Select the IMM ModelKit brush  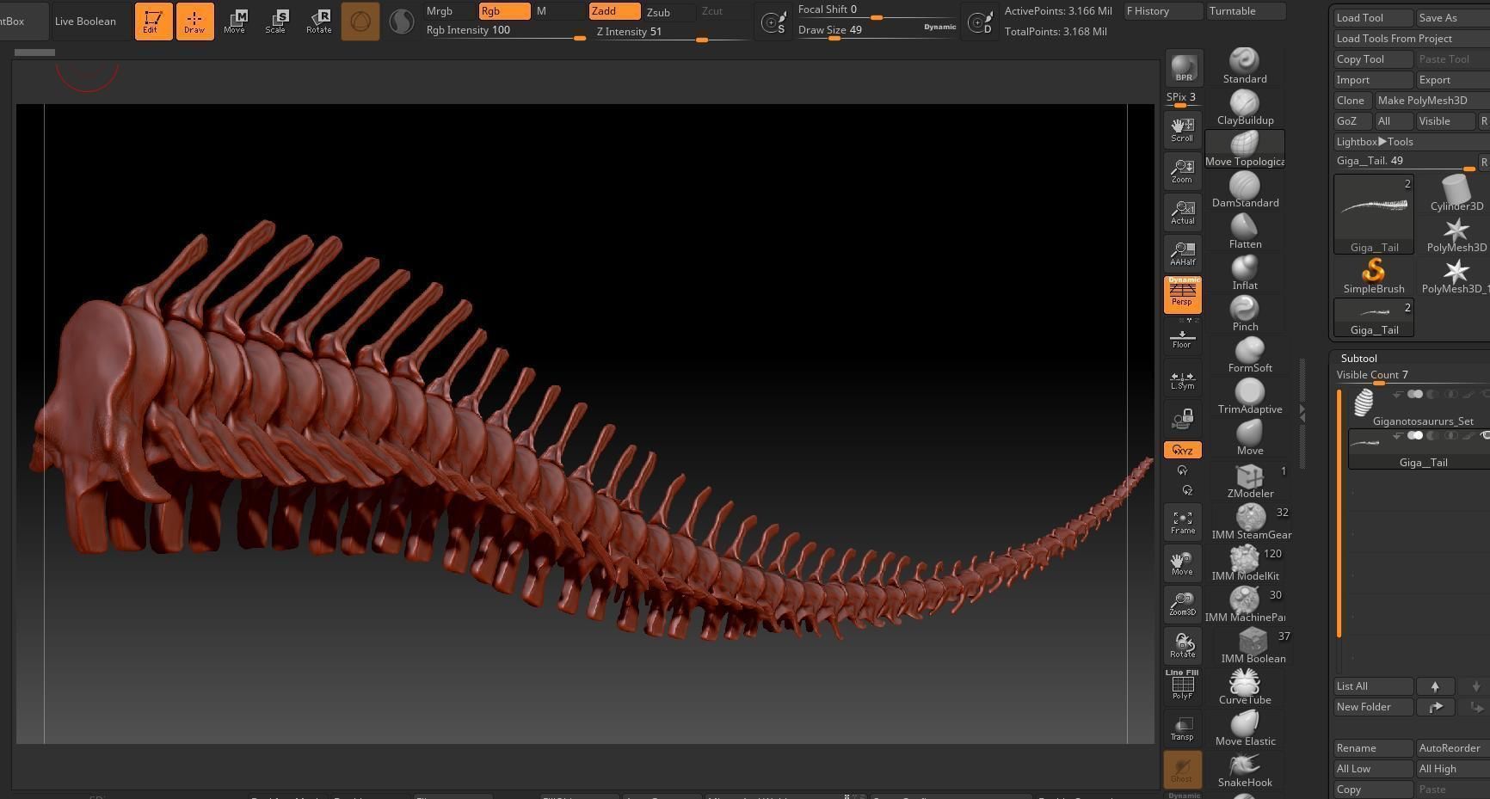pyautogui.click(x=1245, y=563)
